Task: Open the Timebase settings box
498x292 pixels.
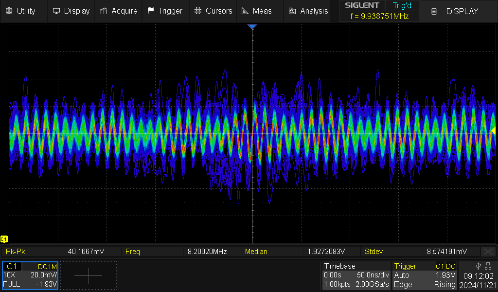Action: (x=356, y=275)
